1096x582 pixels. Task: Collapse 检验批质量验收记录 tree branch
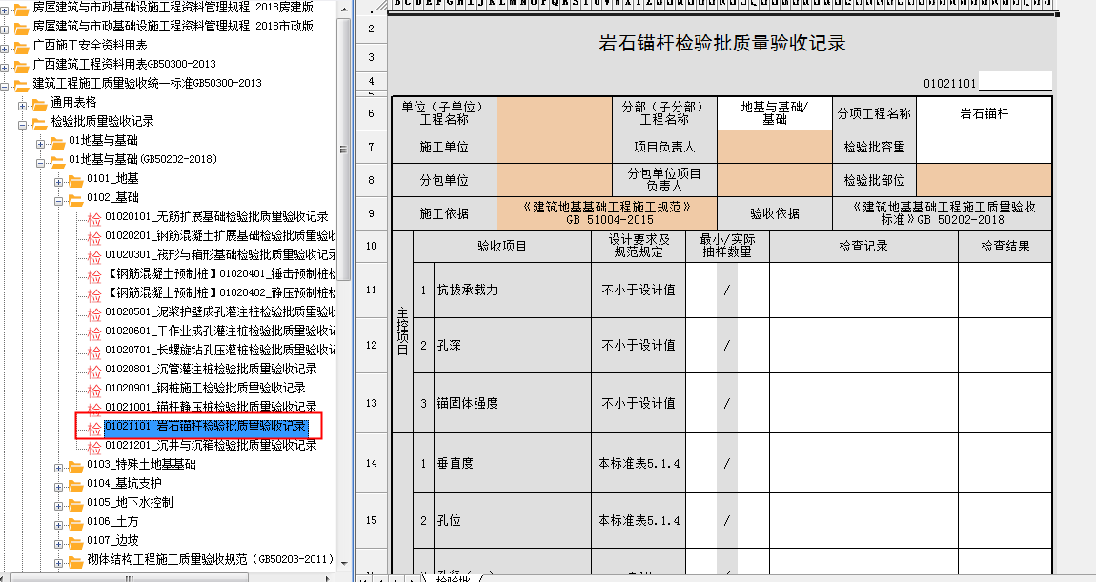coord(23,122)
